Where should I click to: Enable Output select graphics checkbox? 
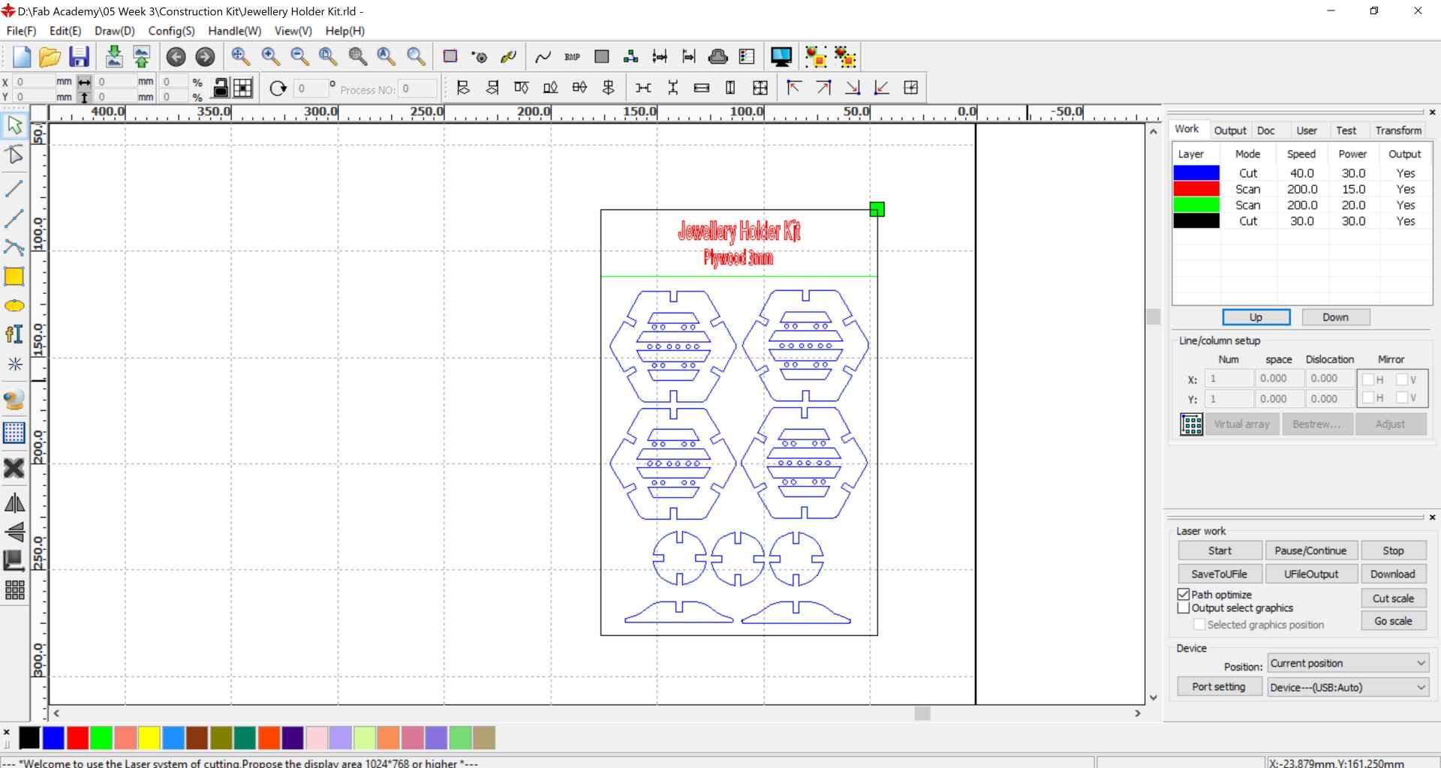(1184, 608)
